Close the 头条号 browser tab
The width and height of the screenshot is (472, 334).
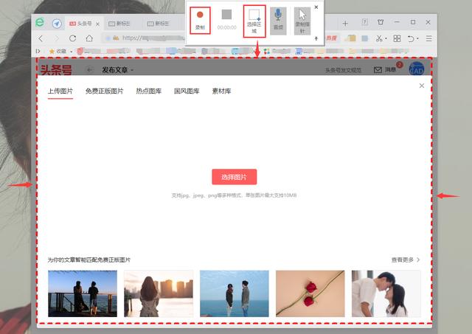(97, 24)
